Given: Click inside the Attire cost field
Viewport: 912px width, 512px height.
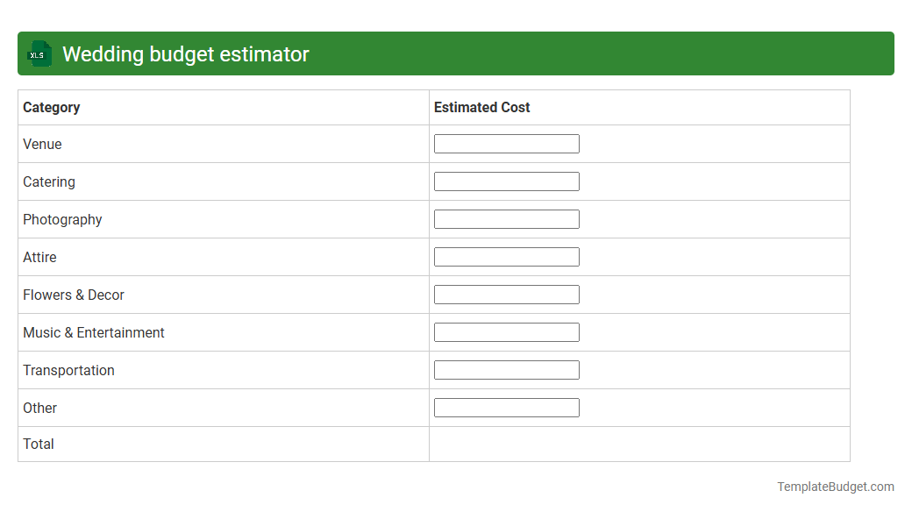Looking at the screenshot, I should tap(506, 256).
